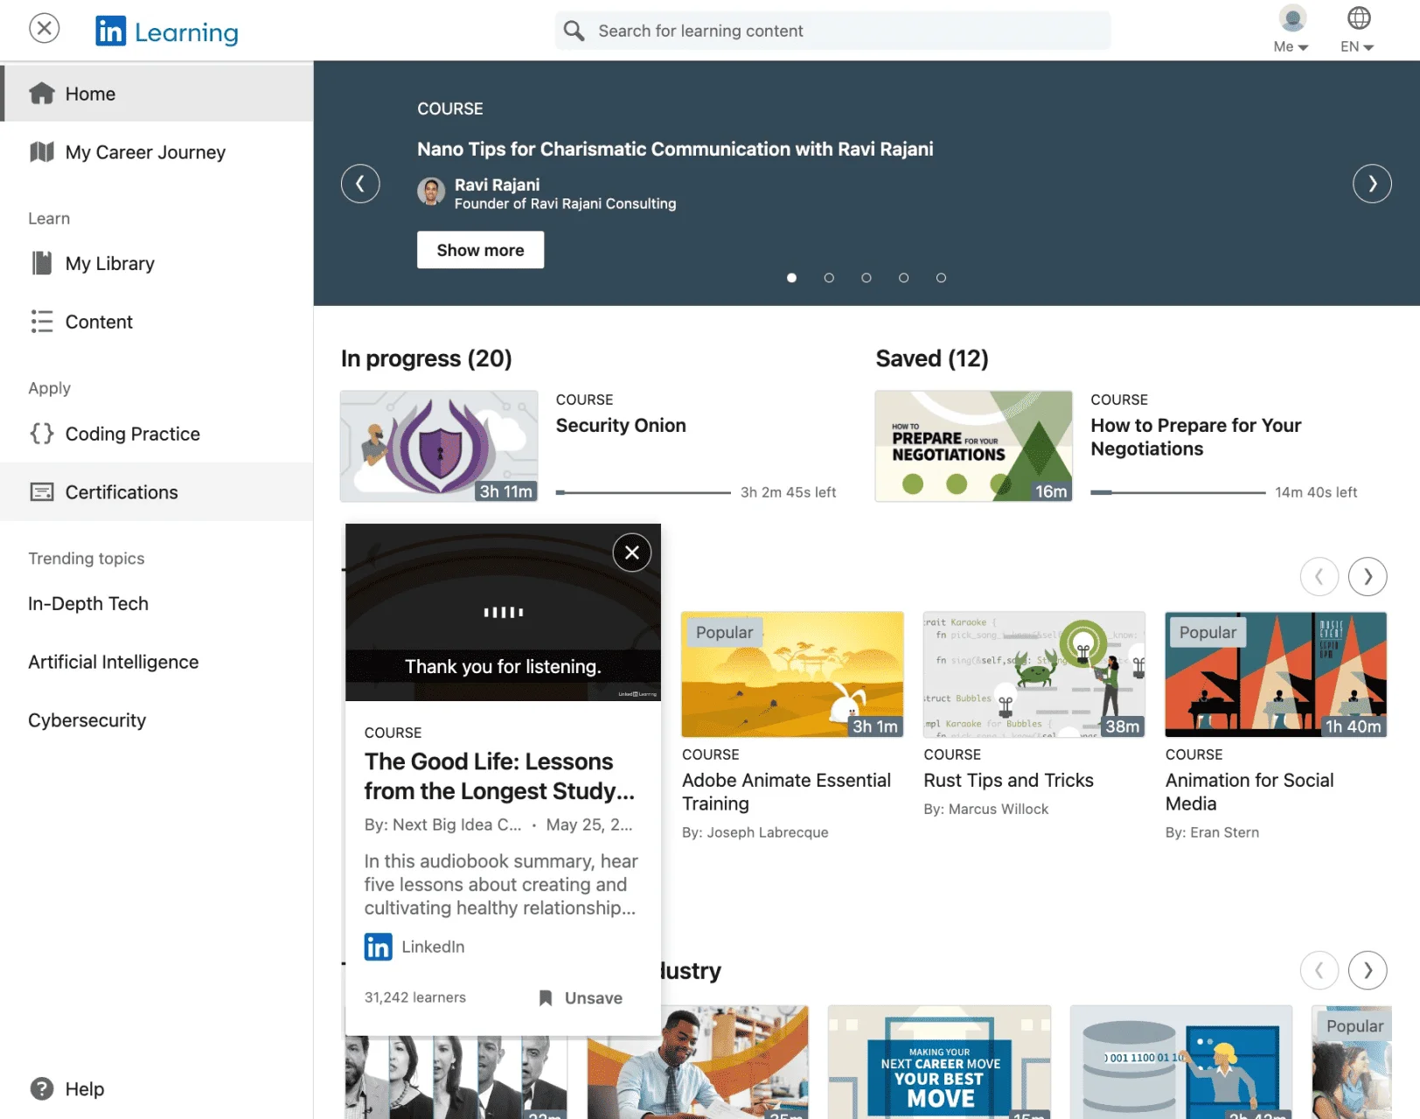Select the Cybersecurity trending topic
This screenshot has height=1119, width=1420.
(x=87, y=720)
